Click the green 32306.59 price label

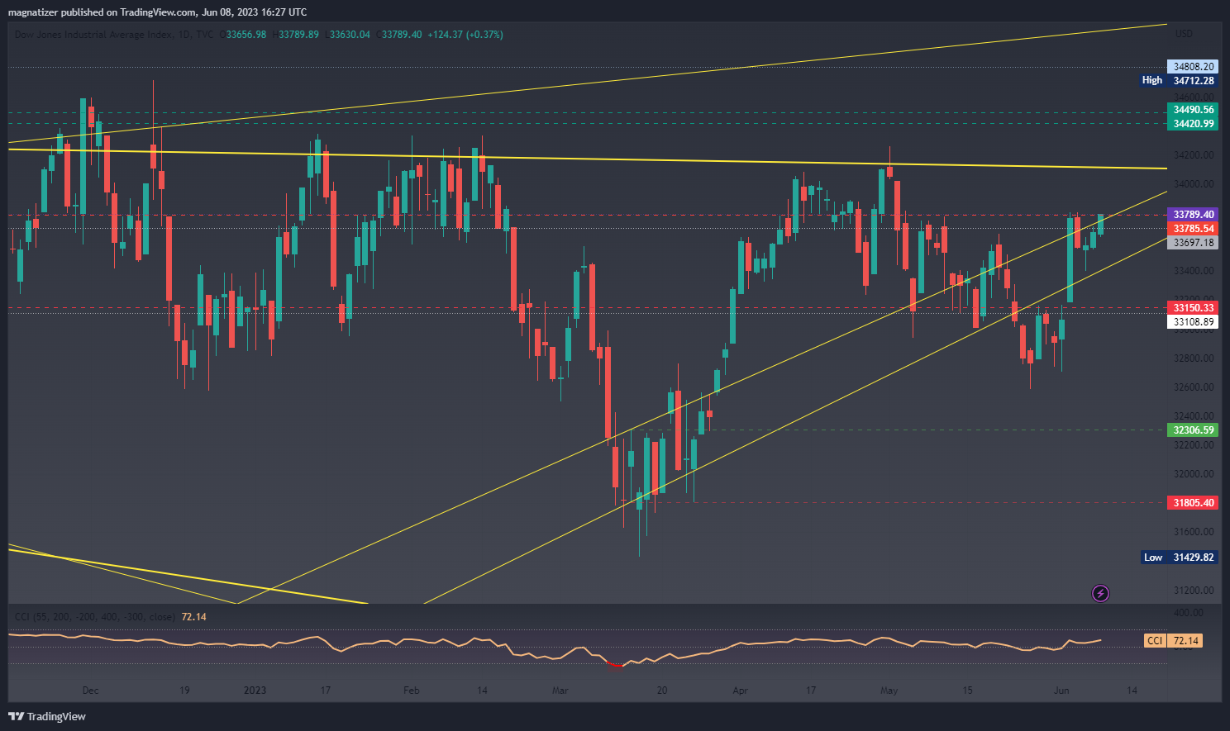[1193, 430]
